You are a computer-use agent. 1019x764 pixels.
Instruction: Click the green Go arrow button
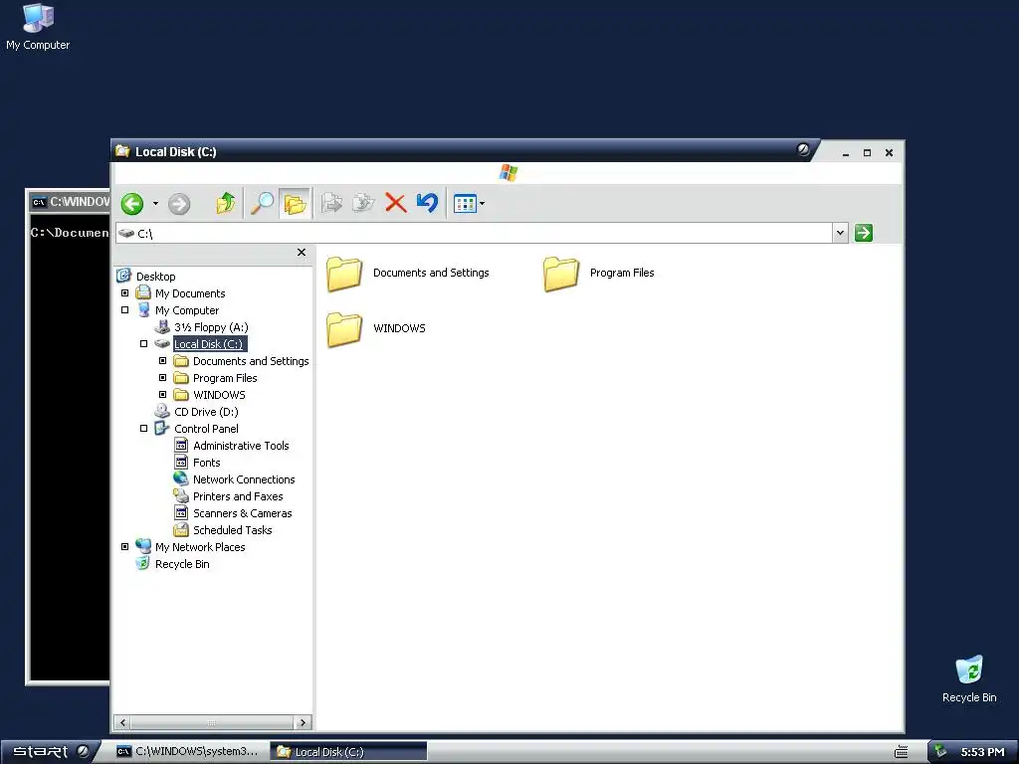click(863, 233)
